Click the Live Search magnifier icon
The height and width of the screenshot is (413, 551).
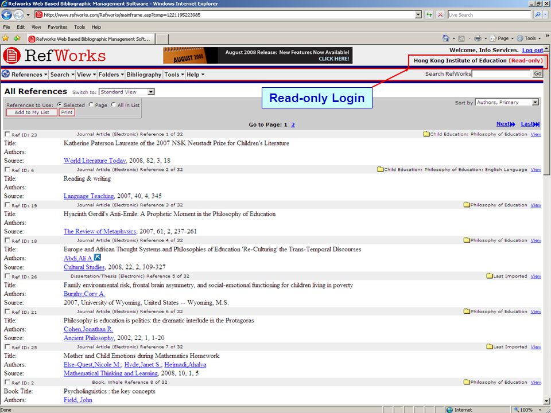[x=537, y=15]
